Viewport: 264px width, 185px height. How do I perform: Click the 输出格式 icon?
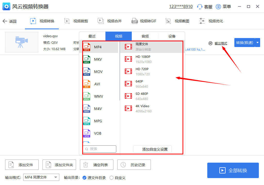(210, 43)
